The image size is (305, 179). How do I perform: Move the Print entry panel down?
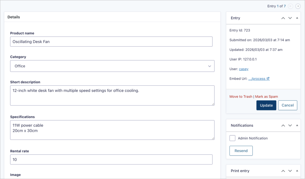290,171
